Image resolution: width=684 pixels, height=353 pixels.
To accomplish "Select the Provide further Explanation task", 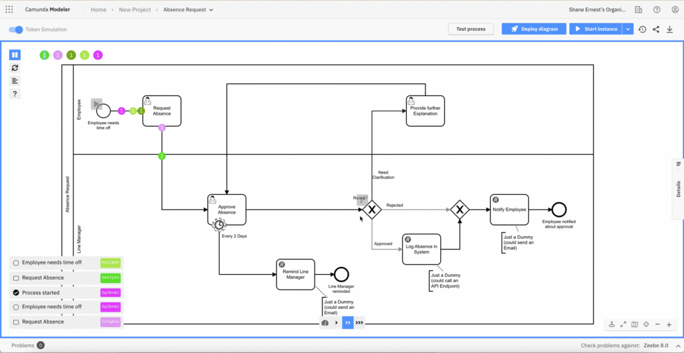I will coord(425,111).
